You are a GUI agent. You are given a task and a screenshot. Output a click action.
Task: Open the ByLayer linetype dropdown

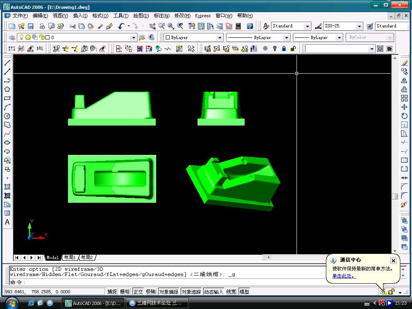tap(286, 37)
